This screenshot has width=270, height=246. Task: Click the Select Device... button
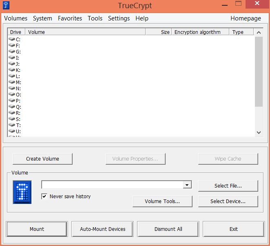(x=228, y=201)
